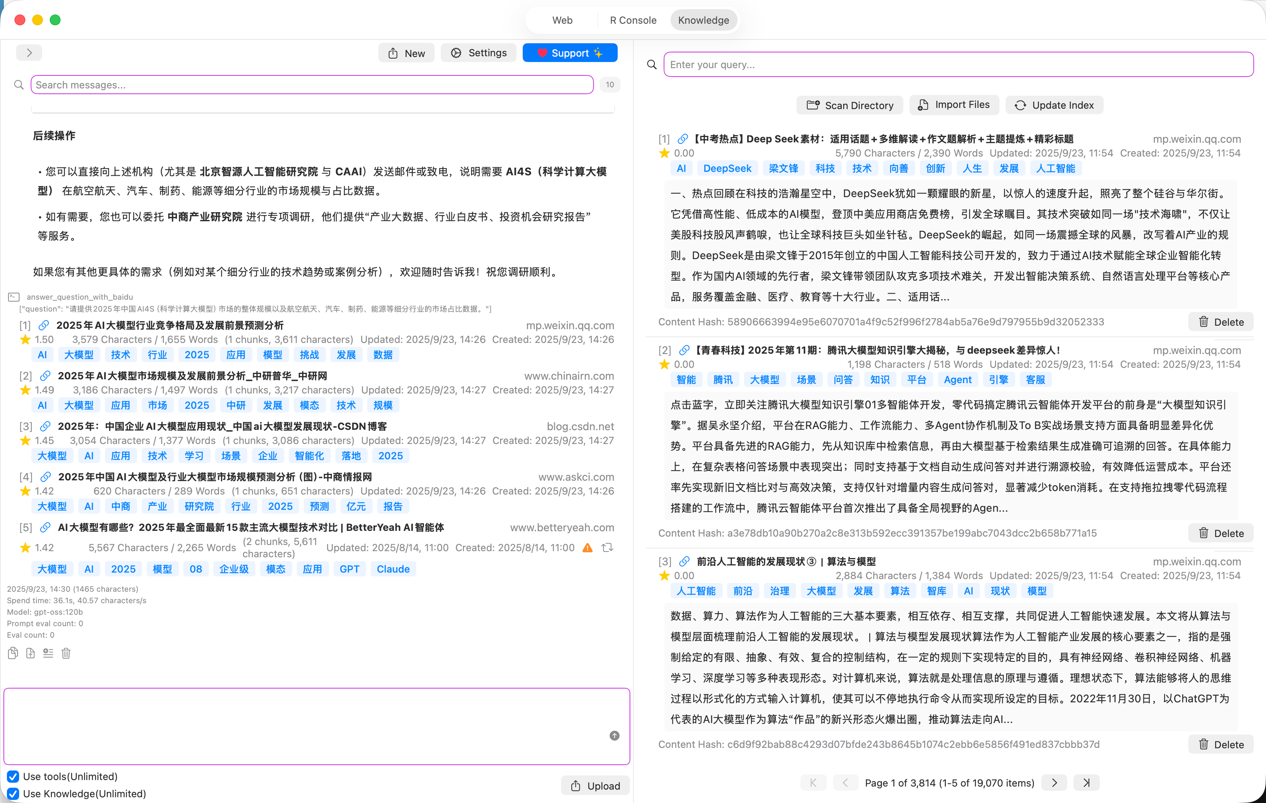The width and height of the screenshot is (1266, 803).
Task: Click the send arrow in the message box
Action: coord(614,735)
